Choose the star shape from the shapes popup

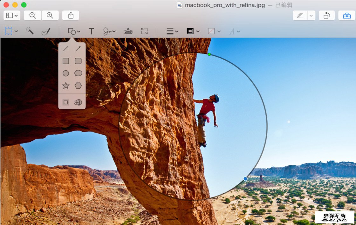tap(66, 86)
